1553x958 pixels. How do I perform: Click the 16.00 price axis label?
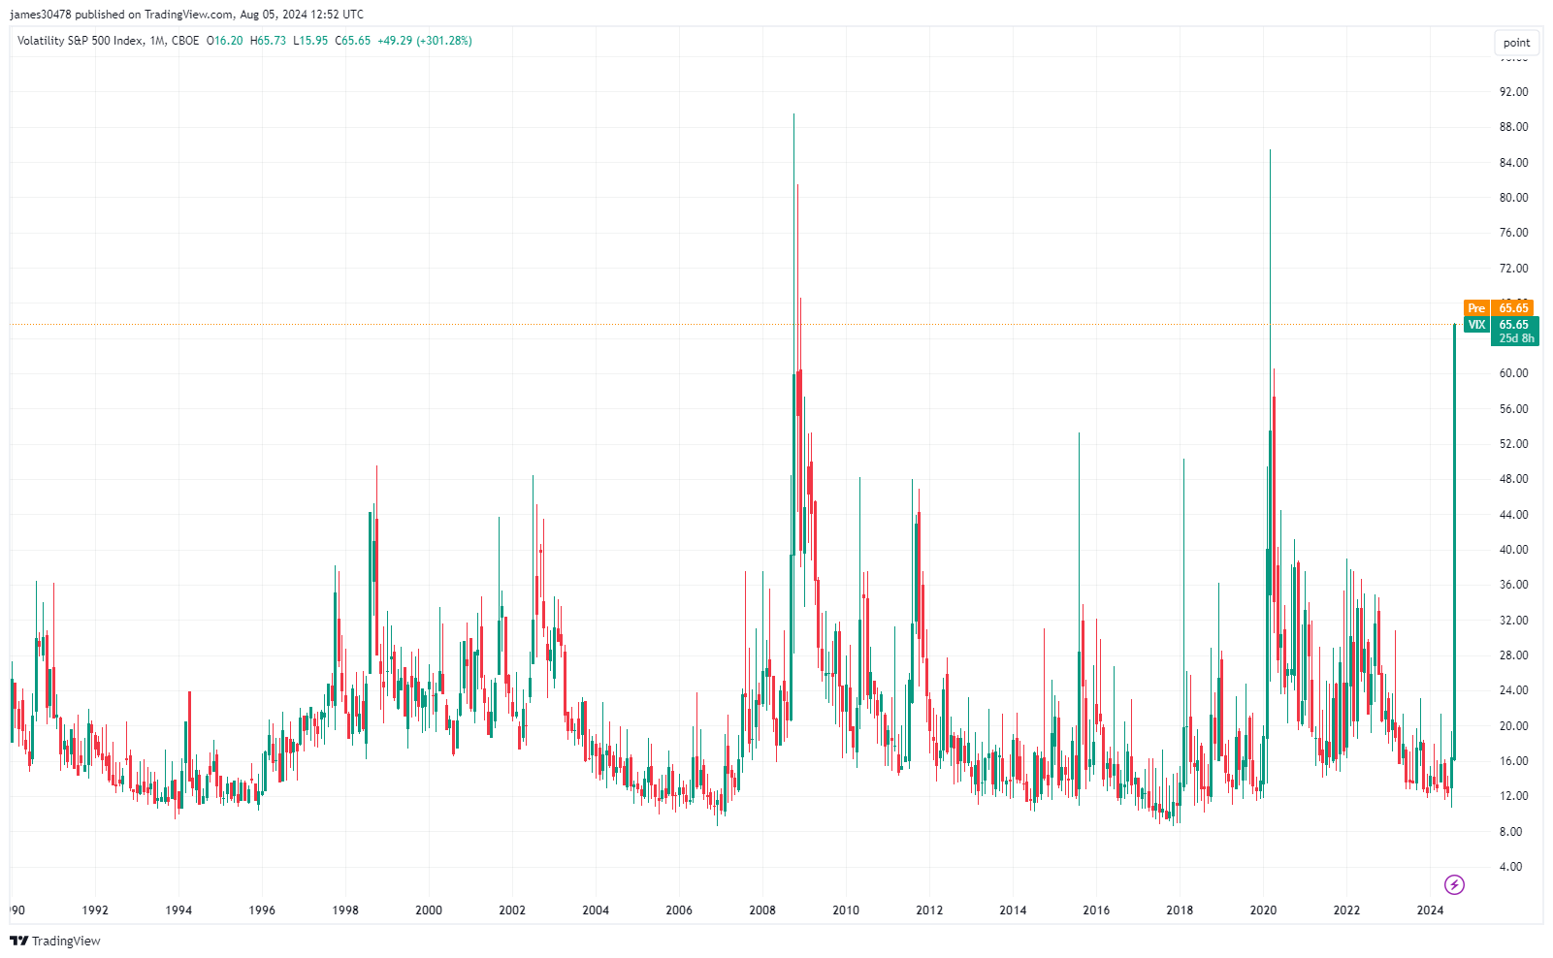(1513, 761)
